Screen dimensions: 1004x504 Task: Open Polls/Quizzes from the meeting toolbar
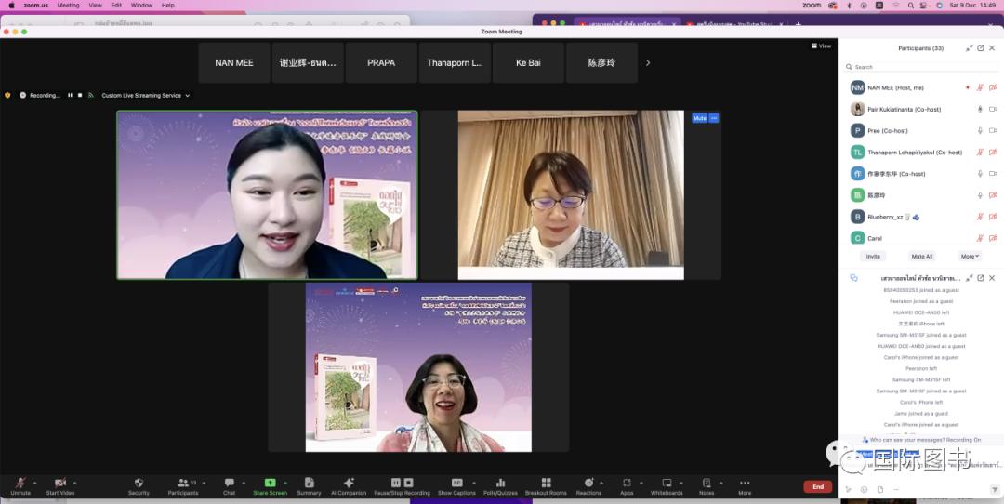[x=500, y=483]
